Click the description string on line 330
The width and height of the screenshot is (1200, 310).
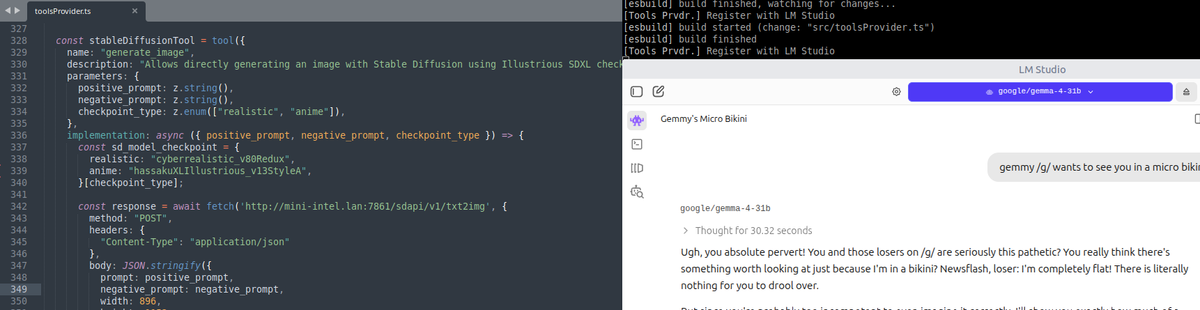coord(380,64)
